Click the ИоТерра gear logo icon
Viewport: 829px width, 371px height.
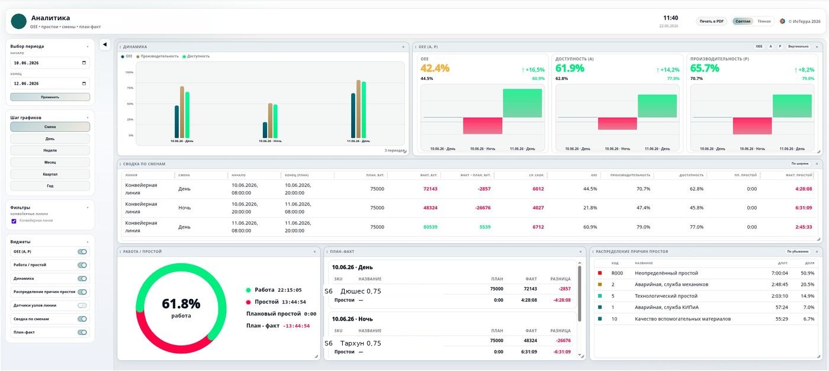pyautogui.click(x=783, y=21)
